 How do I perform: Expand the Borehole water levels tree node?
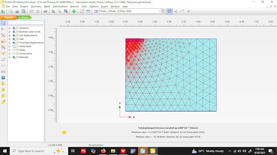9,32
